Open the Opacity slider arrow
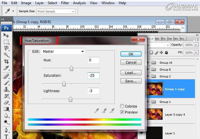The image size is (200, 139). tap(196, 45)
